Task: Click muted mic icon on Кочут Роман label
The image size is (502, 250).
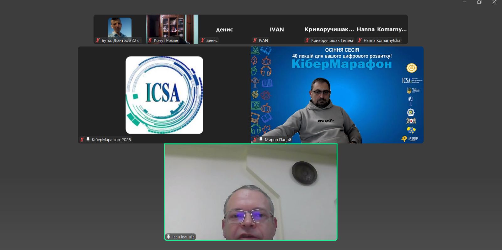Action: pos(150,40)
